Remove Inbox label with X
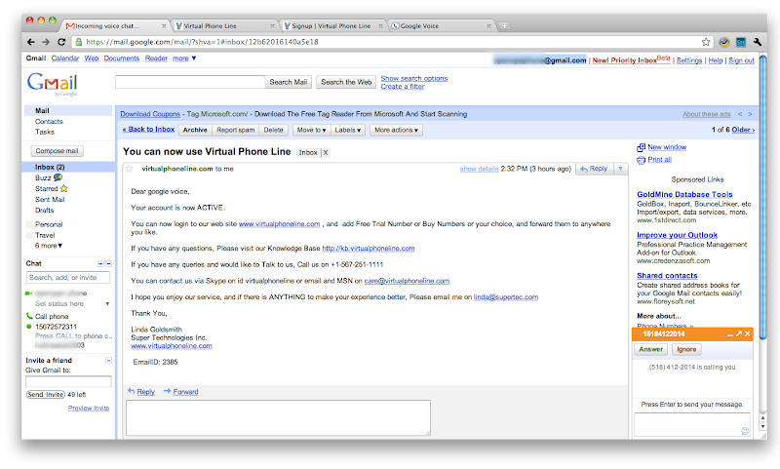Viewport: 780px width, 469px height. point(326,153)
